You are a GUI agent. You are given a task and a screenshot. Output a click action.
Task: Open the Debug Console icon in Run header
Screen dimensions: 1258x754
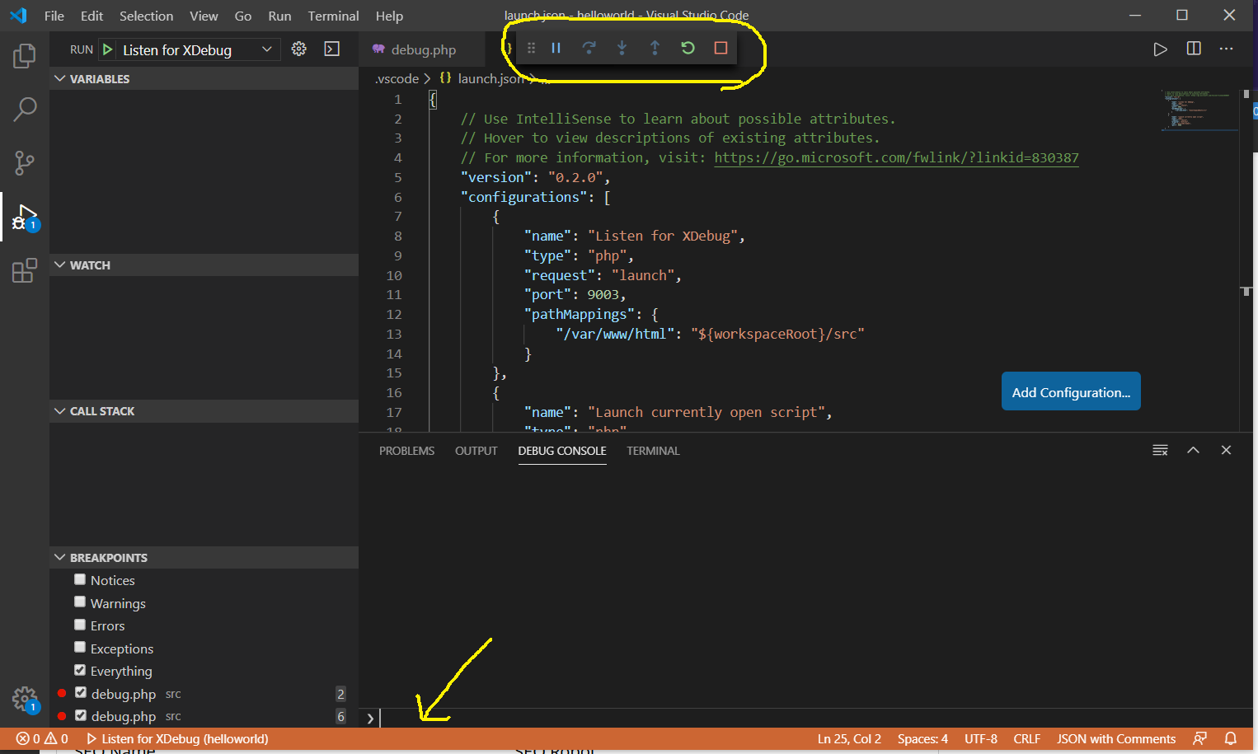[332, 49]
